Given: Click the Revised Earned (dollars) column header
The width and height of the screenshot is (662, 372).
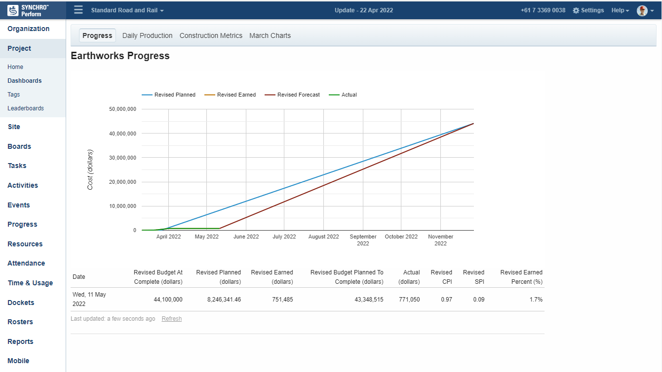Looking at the screenshot, I should point(272,277).
